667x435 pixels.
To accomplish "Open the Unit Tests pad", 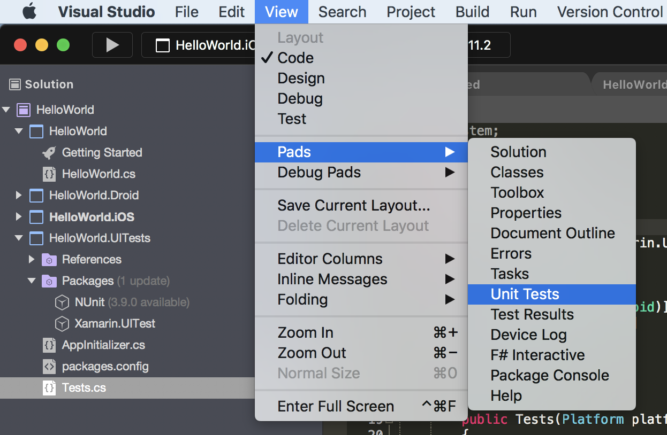I will point(525,294).
